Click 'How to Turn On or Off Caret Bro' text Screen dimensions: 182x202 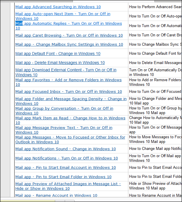coord(155,35)
